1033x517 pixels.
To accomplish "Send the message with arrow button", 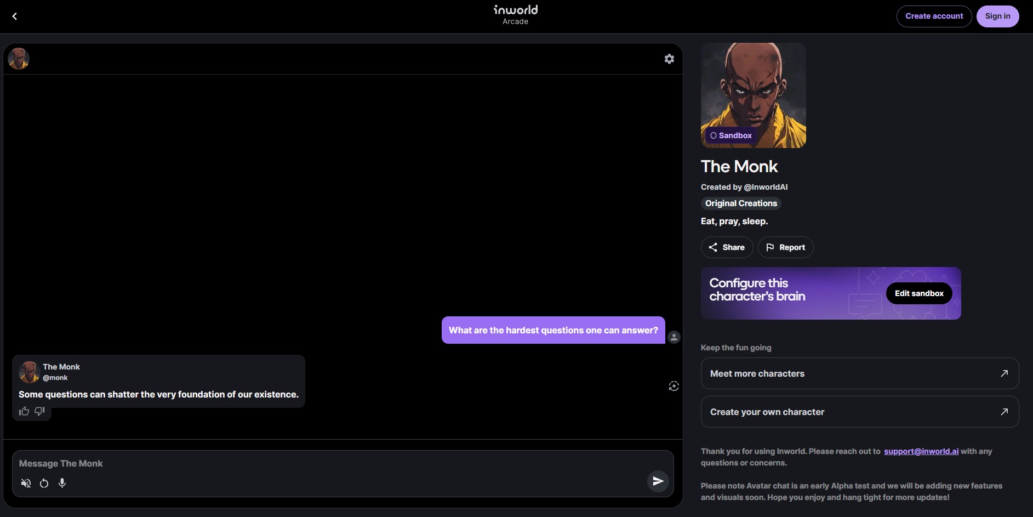I will pos(658,481).
